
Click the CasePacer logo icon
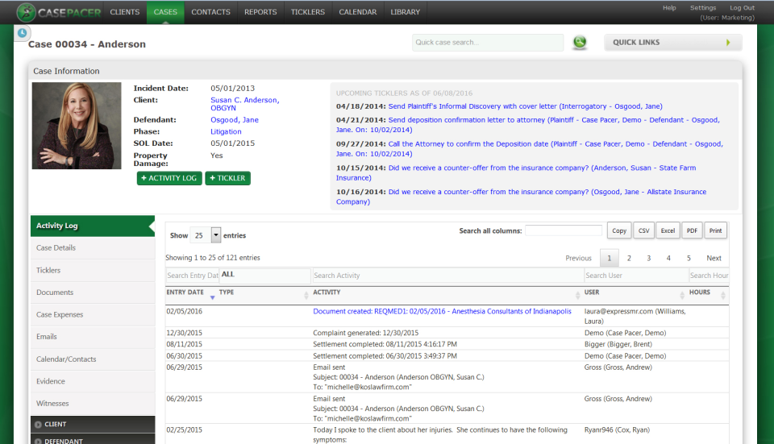[x=26, y=12]
